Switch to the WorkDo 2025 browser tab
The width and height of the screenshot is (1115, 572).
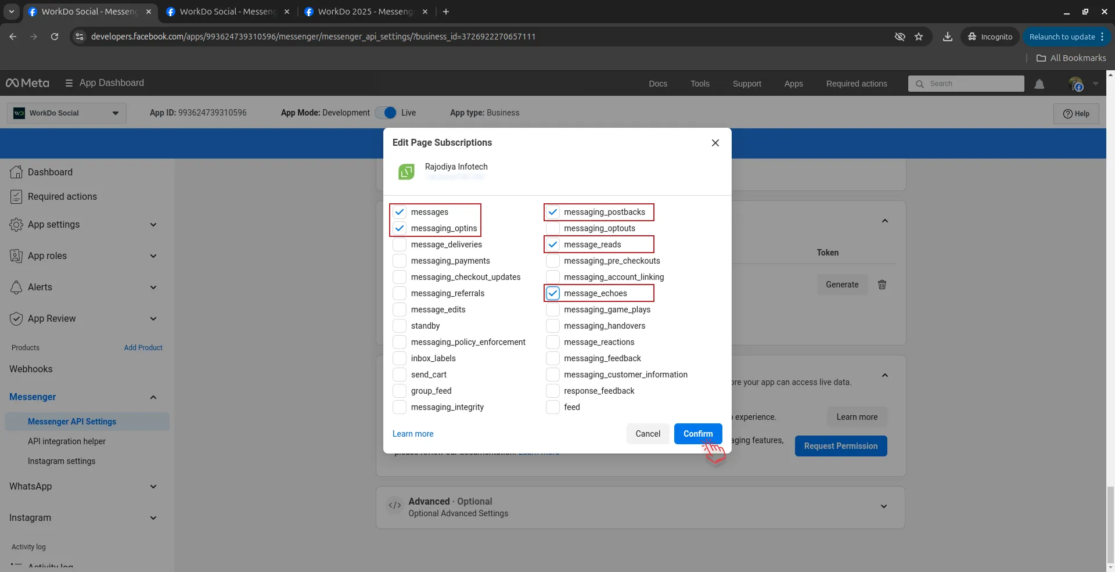coord(365,12)
